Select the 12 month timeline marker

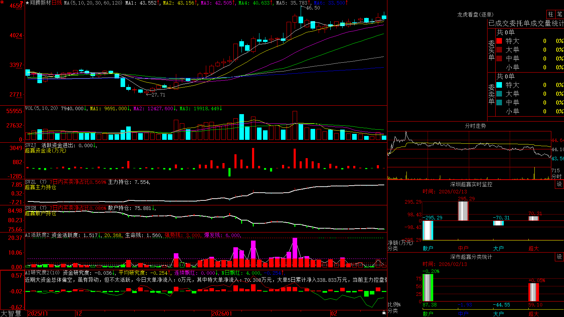click(x=79, y=313)
